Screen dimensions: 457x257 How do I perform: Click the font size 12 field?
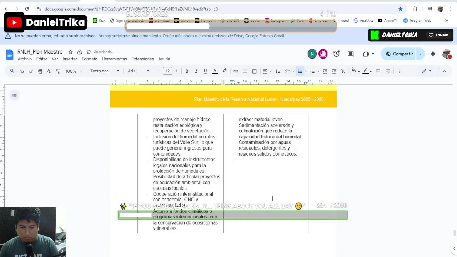[x=167, y=71]
